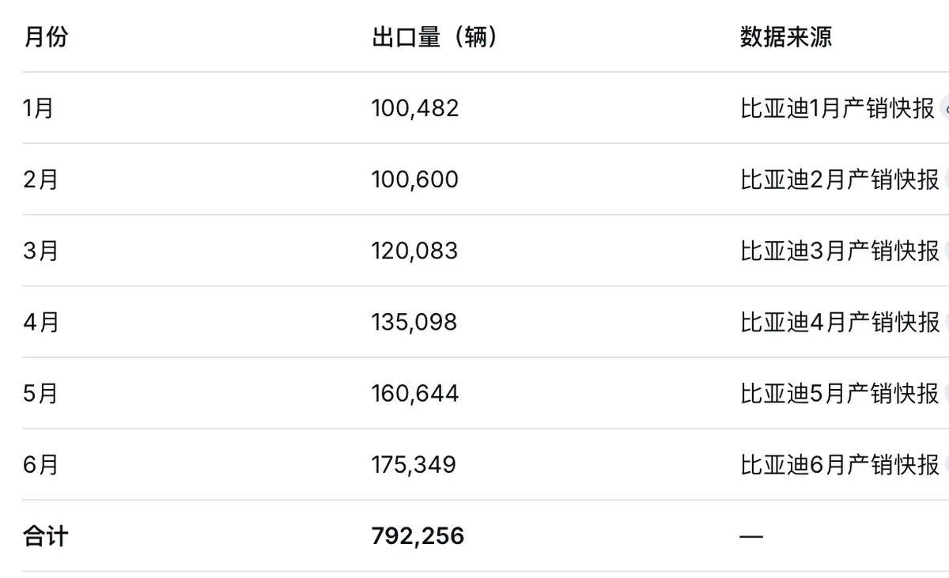
Task: Open the 比亚迪6月产销快报 source link
Action: click(x=840, y=464)
